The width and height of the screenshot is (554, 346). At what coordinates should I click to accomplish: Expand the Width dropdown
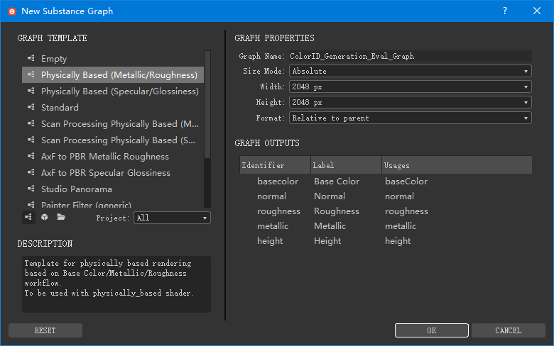tap(410, 86)
